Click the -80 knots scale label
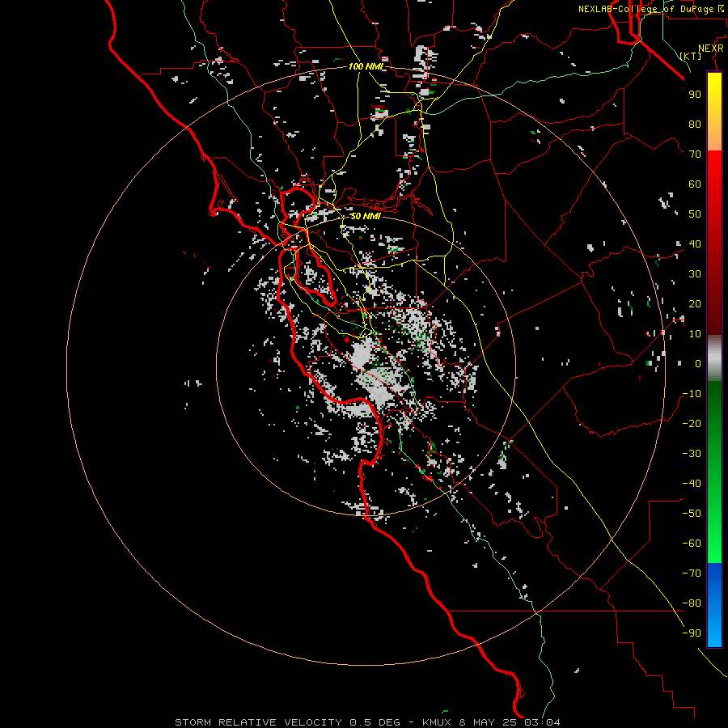Viewport: 728px width, 728px height. tap(692, 603)
